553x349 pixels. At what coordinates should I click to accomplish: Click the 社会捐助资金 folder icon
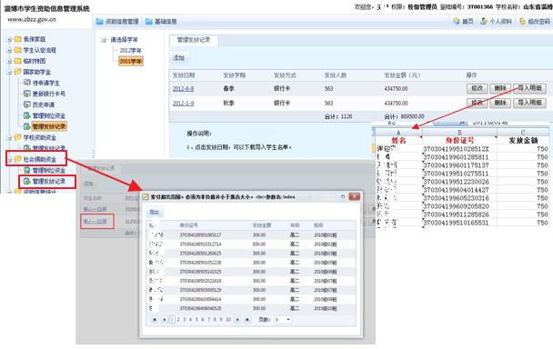[18, 159]
